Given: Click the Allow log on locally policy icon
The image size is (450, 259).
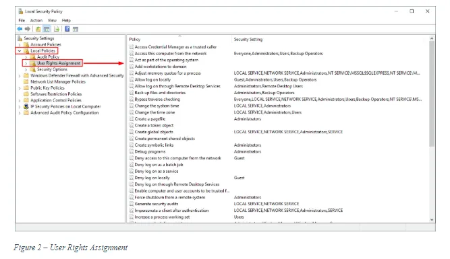Looking at the screenshot, I should [x=132, y=79].
